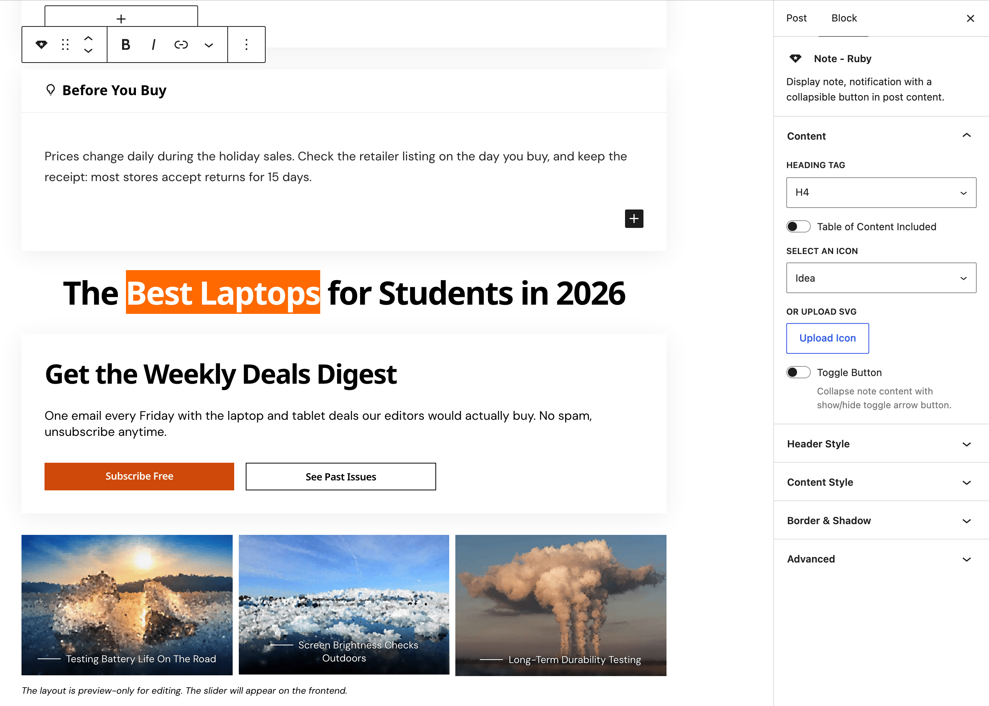The image size is (989, 706).
Task: Move block up with the up arrow
Action: coord(88,38)
